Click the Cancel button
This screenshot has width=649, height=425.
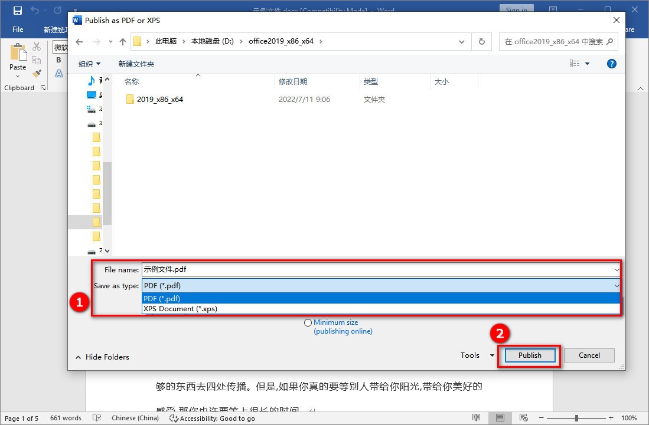point(589,355)
